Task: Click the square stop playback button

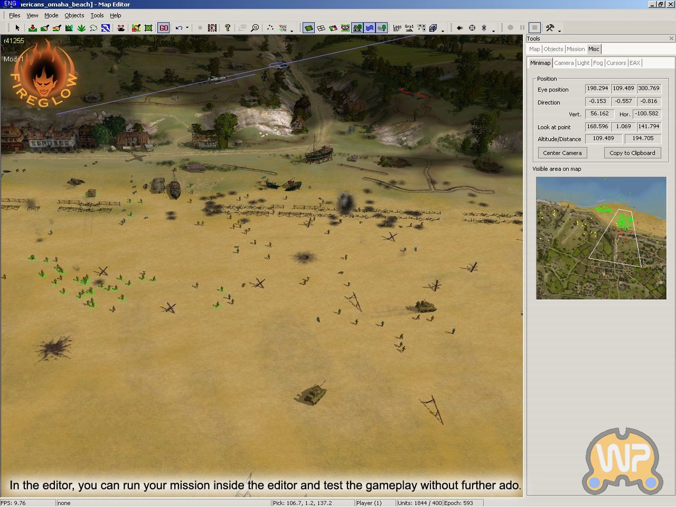Action: point(534,28)
